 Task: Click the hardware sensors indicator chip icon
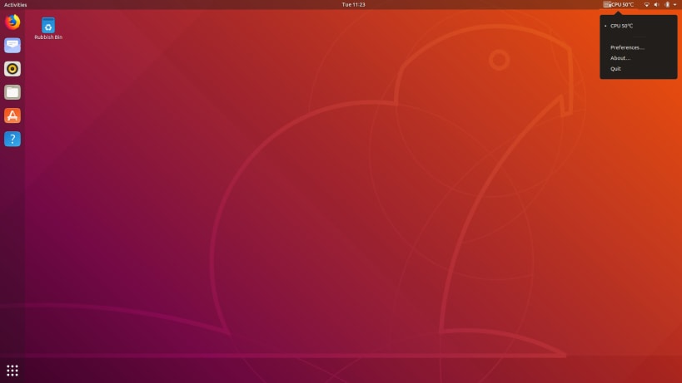click(607, 5)
